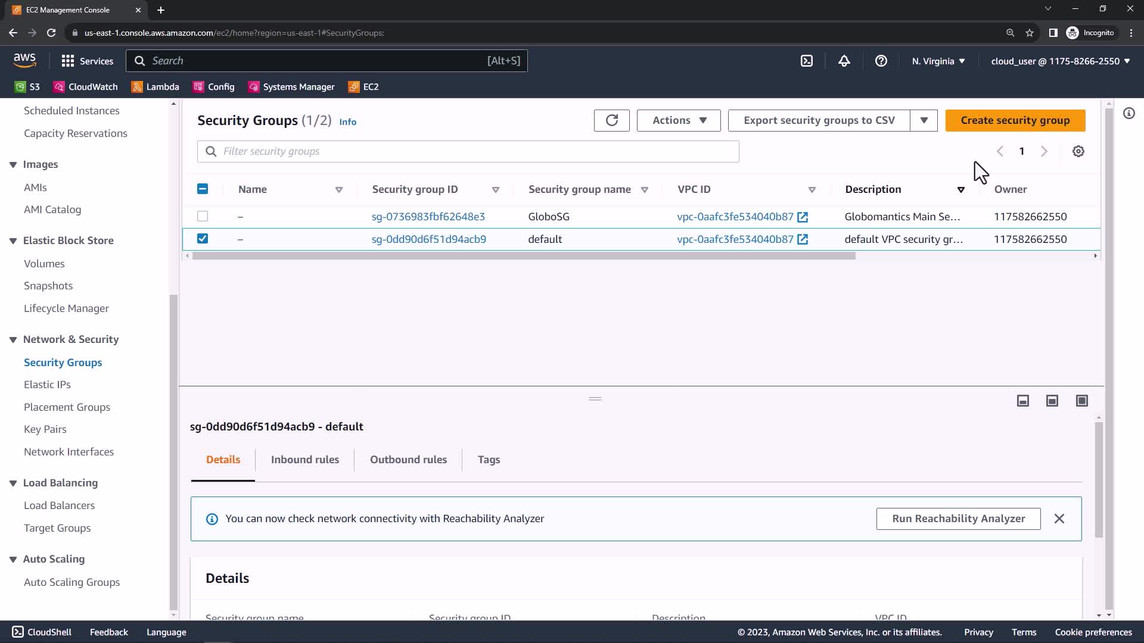This screenshot has height=643, width=1144.
Task: Switch to the Outbound rules tab
Action: [x=408, y=460]
